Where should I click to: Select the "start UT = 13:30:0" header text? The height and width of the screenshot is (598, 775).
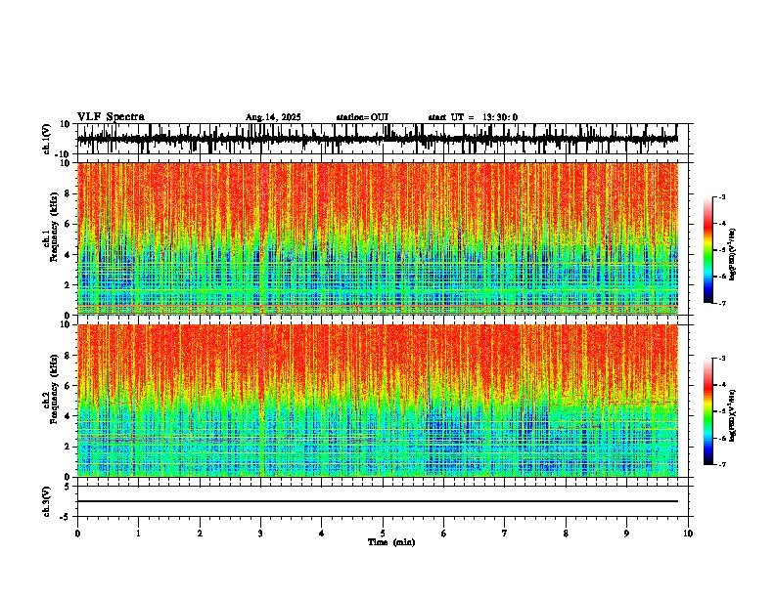tap(473, 117)
